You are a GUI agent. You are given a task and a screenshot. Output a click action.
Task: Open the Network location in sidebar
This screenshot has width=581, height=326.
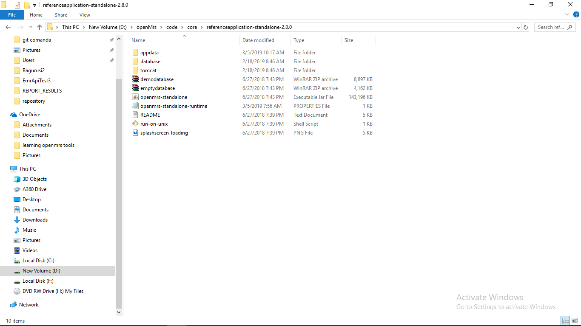[28, 305]
